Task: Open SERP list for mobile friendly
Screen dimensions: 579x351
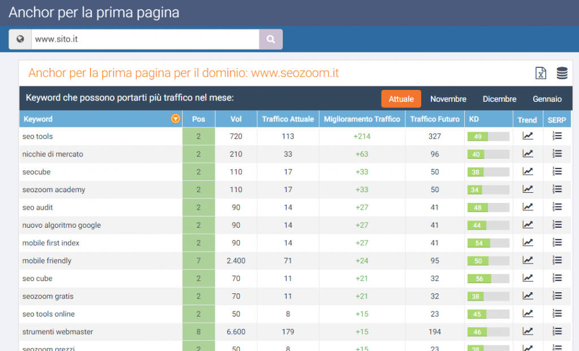Action: 557,260
